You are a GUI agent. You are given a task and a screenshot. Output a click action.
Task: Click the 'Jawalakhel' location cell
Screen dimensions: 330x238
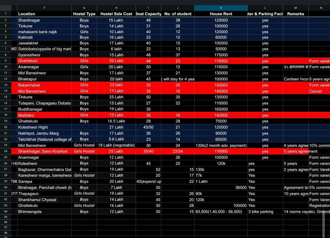click(x=44, y=43)
